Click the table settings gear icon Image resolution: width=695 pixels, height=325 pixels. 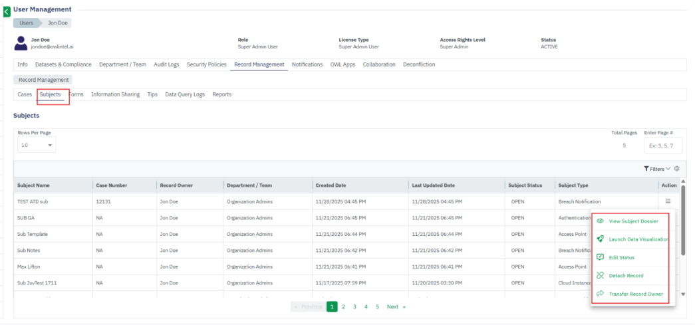(676, 169)
